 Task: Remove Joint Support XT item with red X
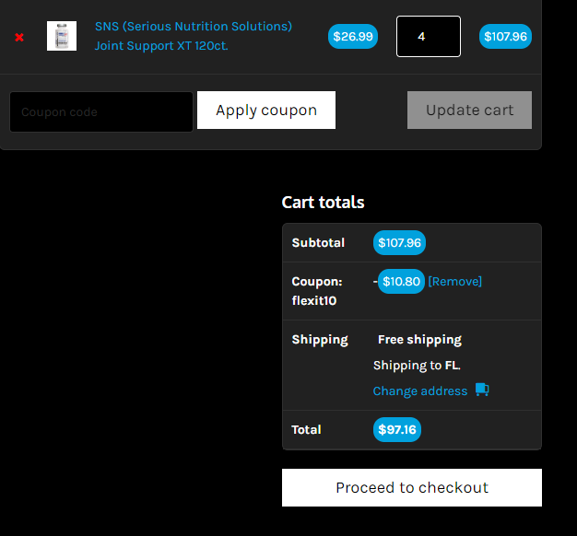(19, 37)
